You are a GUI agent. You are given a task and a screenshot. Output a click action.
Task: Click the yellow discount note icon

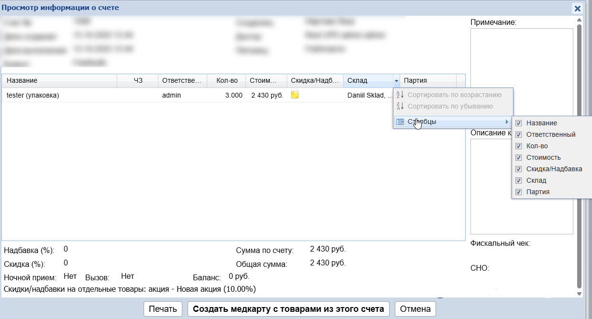pyautogui.click(x=295, y=95)
